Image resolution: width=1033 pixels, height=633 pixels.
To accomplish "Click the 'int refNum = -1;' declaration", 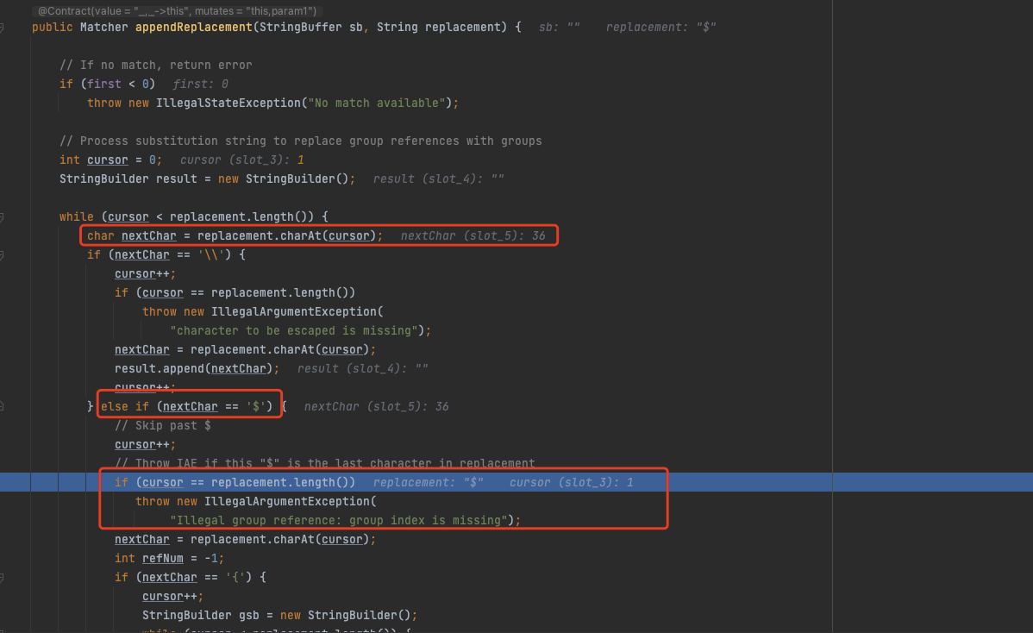I will point(169,558).
